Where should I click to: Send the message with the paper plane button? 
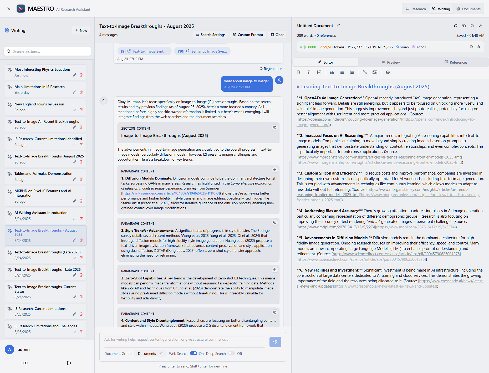[x=275, y=342]
